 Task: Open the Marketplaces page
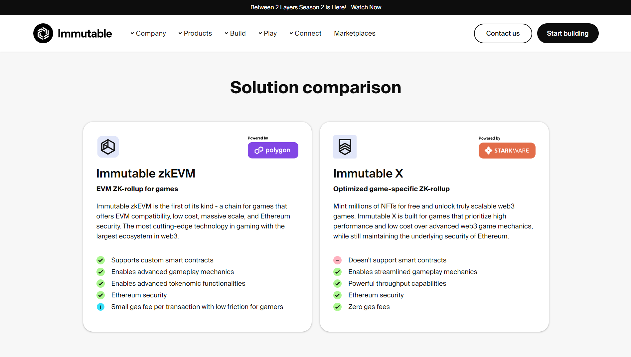click(355, 33)
